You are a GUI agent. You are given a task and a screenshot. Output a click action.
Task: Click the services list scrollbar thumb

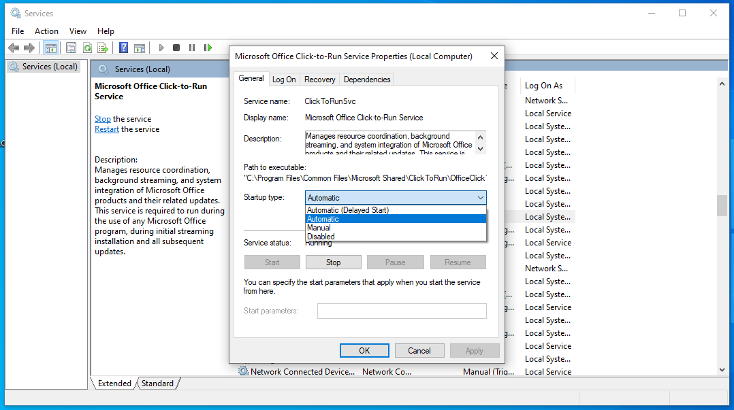pos(722,206)
